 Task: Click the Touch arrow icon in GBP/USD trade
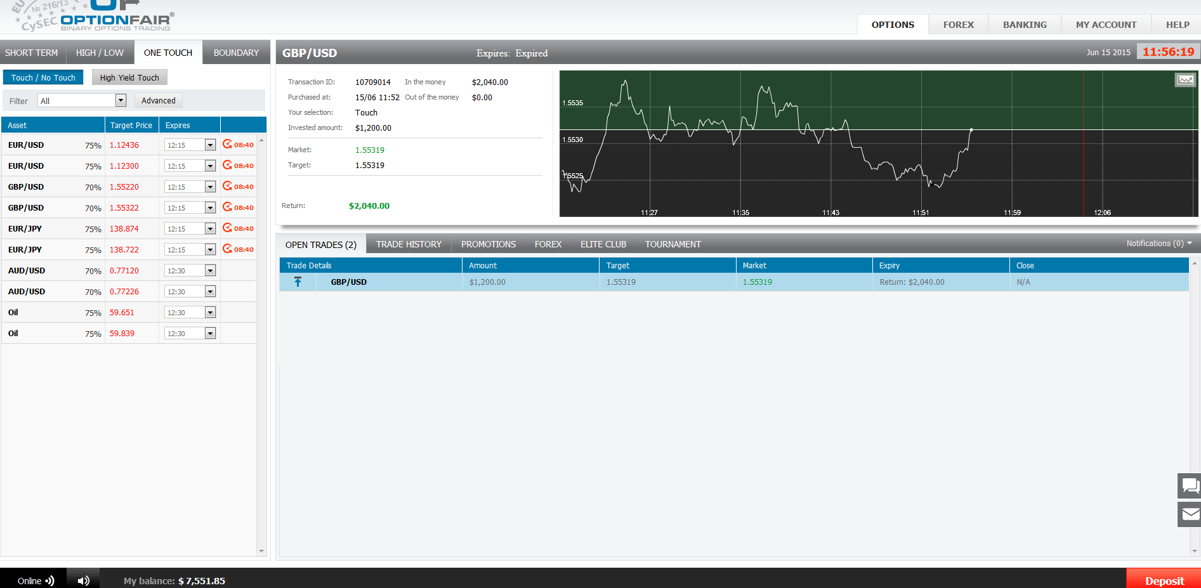click(298, 282)
